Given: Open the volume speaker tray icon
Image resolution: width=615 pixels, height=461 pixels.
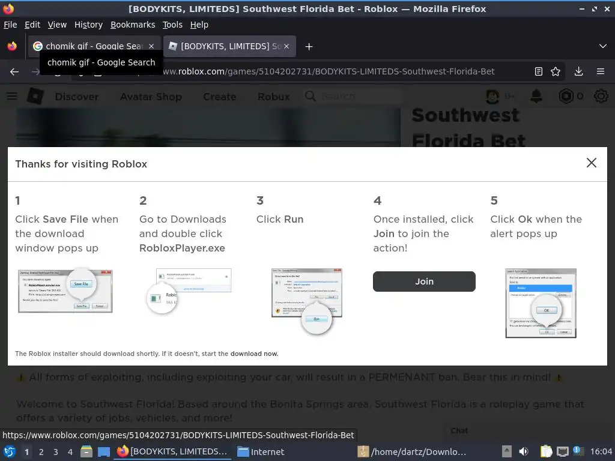Looking at the screenshot, I should click(x=524, y=451).
